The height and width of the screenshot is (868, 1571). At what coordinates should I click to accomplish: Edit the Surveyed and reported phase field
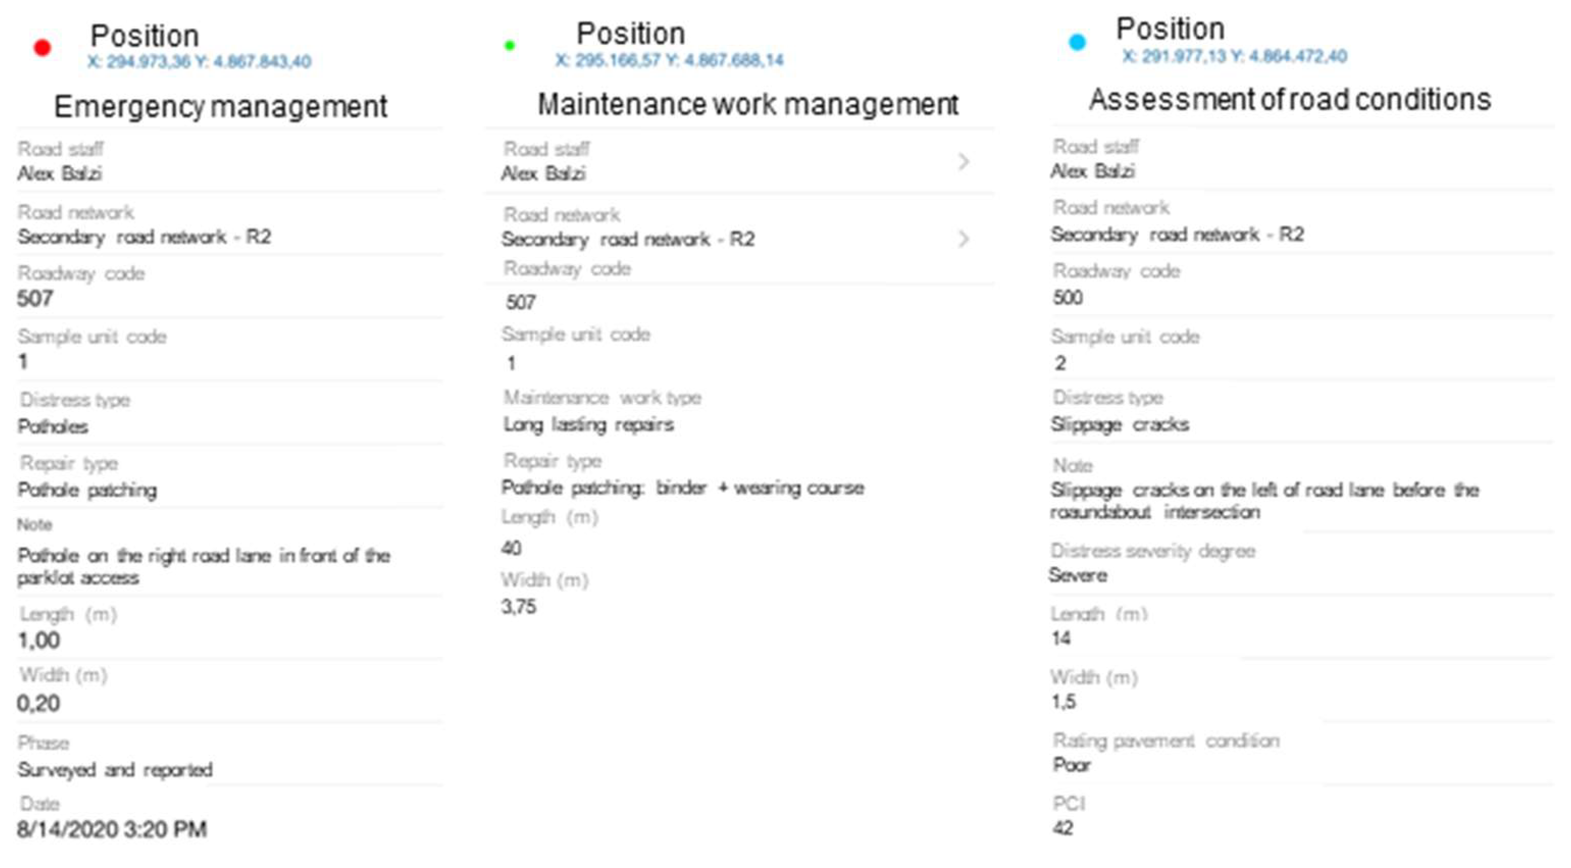[115, 770]
